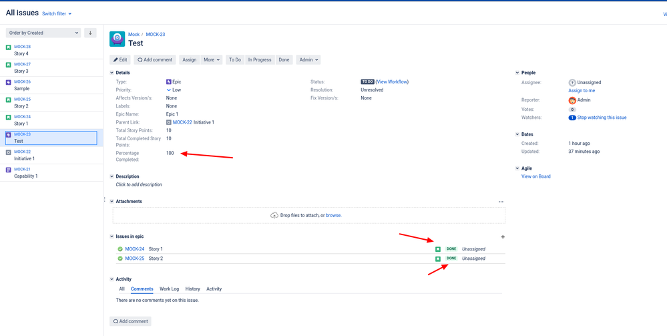Click the MOCK-26 epic type icon
Screen dimensions: 667x336
9,83
